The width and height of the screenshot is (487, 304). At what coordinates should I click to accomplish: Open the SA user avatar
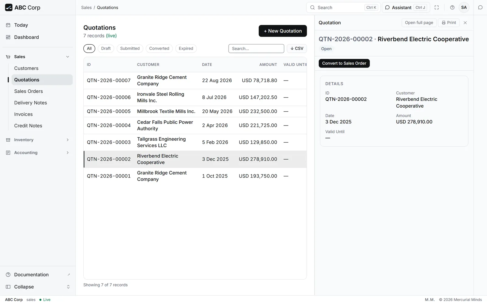[464, 8]
